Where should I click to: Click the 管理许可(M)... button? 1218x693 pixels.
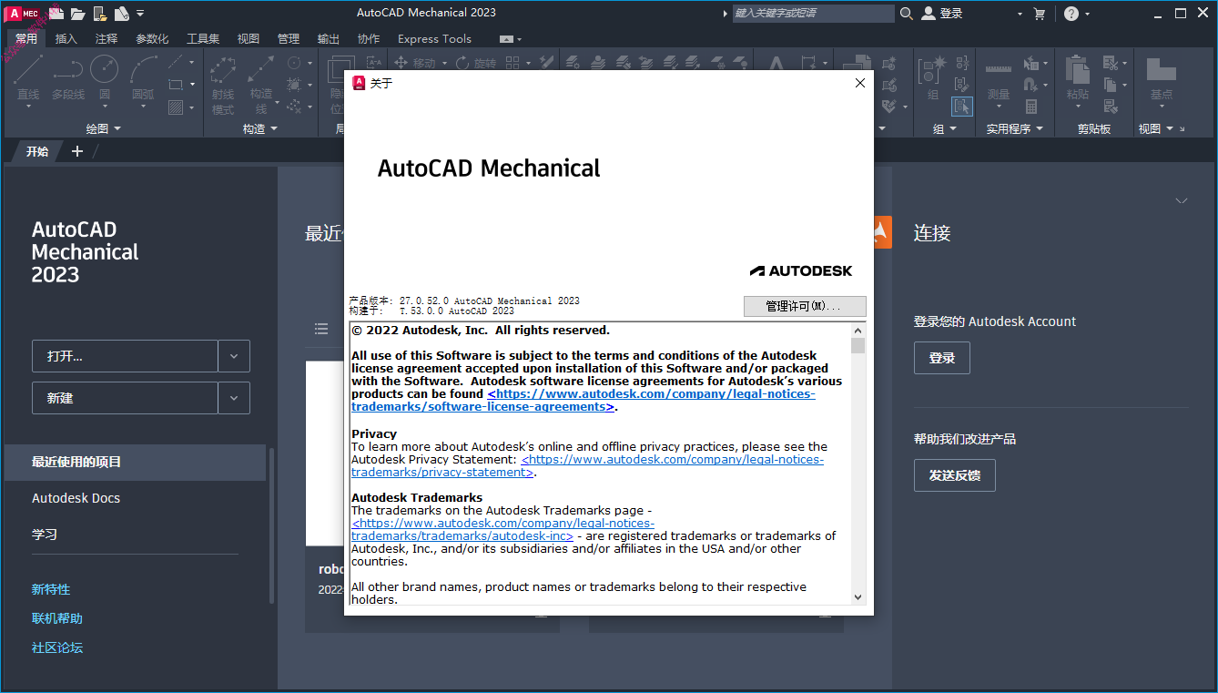[x=805, y=306]
